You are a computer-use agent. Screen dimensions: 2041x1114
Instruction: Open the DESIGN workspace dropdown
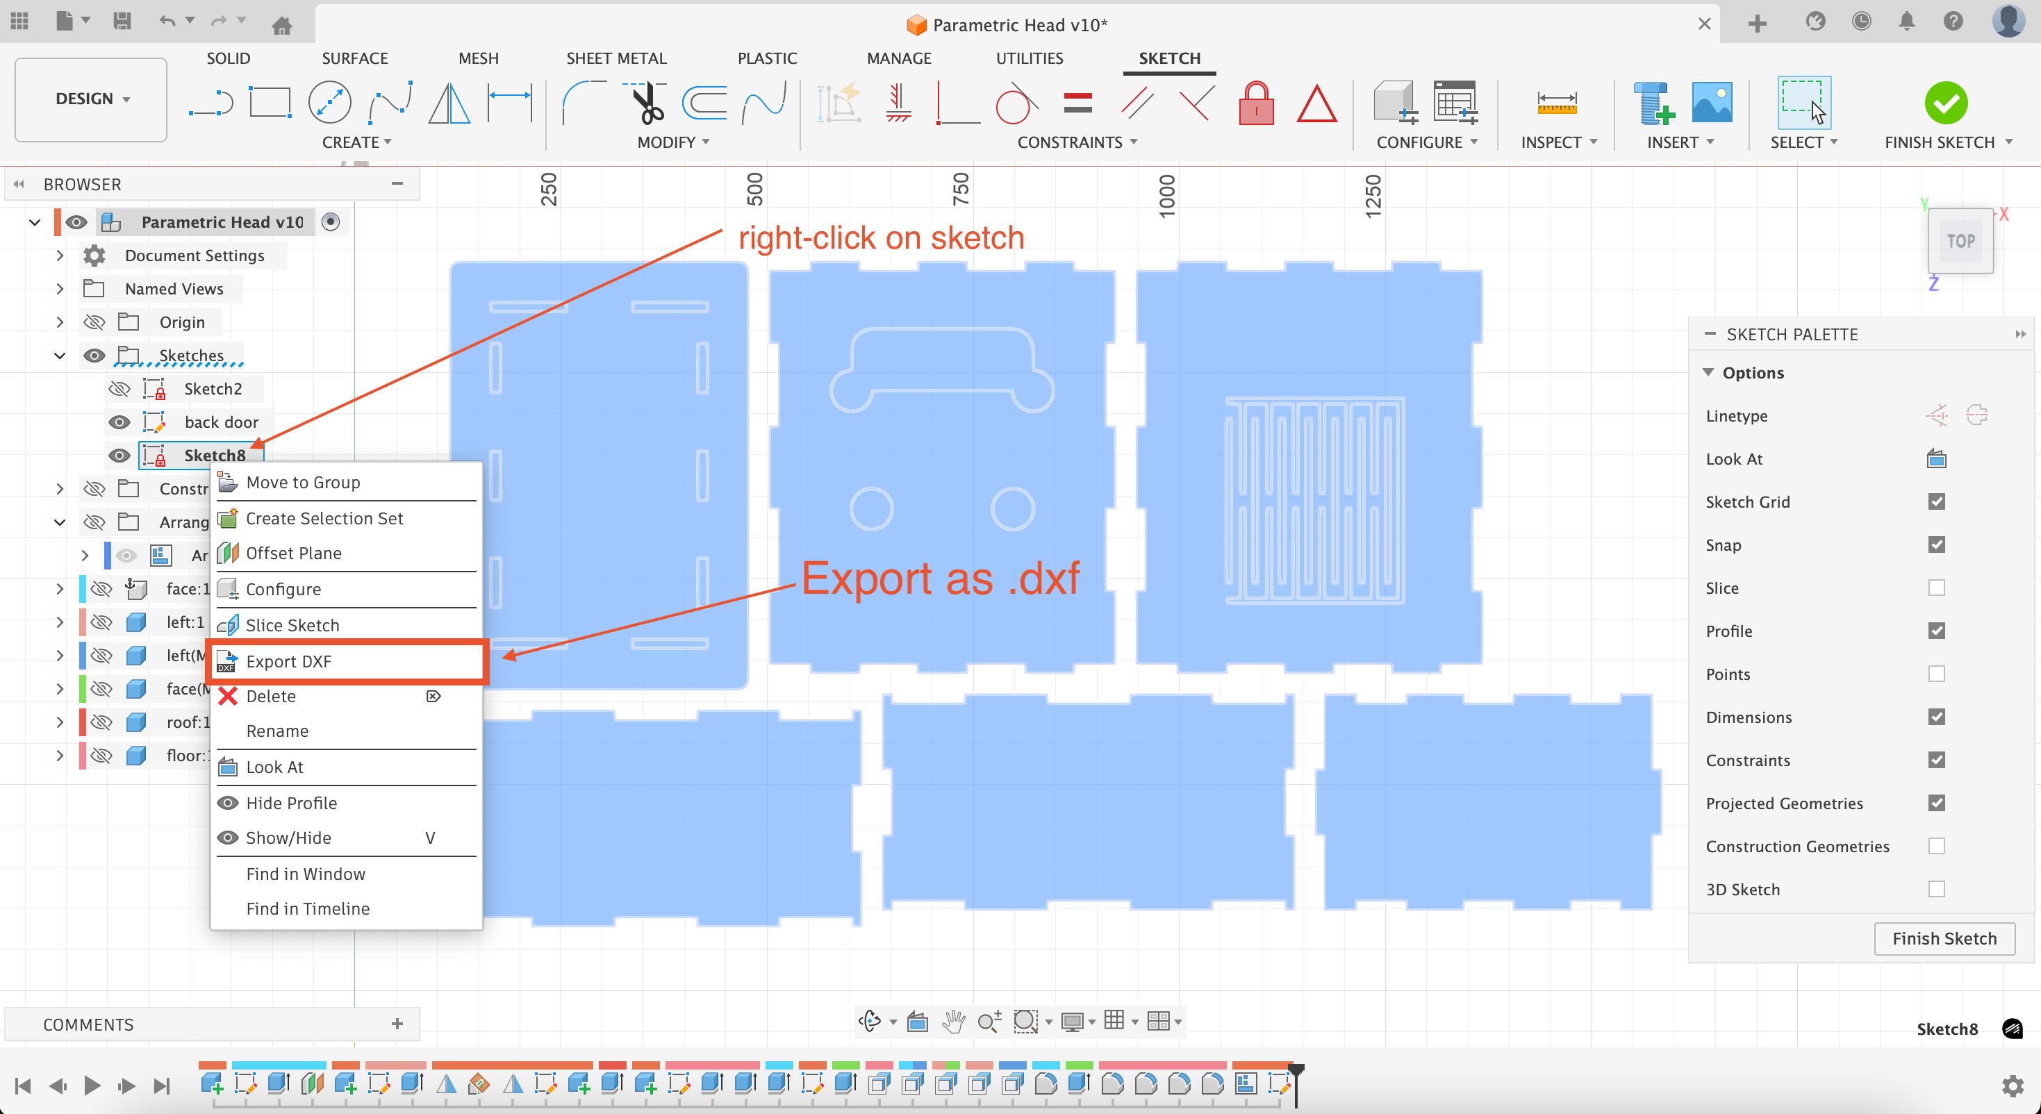tap(91, 99)
